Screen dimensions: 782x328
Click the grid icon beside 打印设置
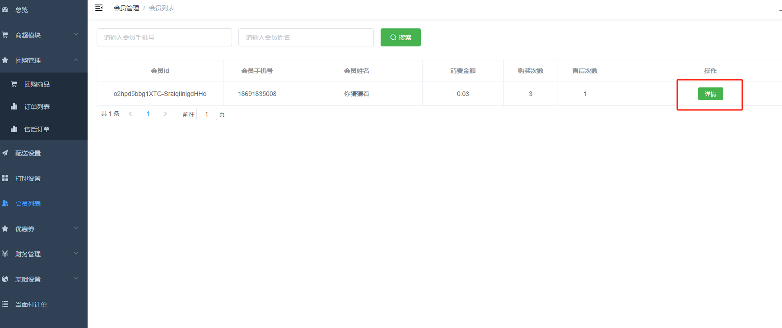5,178
